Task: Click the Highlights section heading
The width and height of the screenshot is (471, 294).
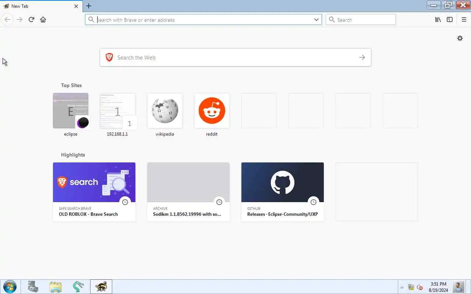Action: pos(73,155)
